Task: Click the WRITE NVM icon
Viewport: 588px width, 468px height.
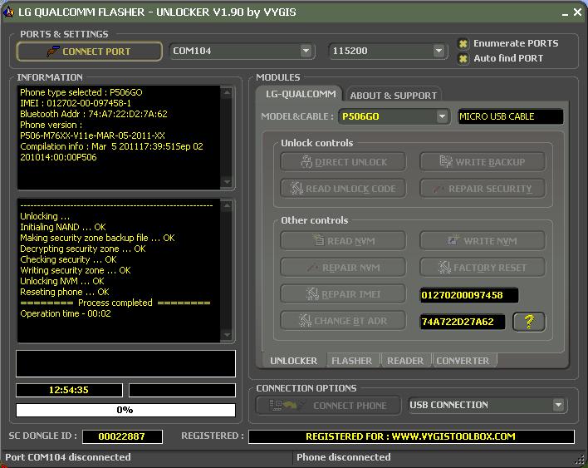Action: pos(453,239)
